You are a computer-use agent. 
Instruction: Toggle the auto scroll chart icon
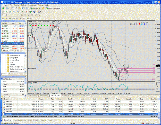pyautogui.click(x=22, y=12)
